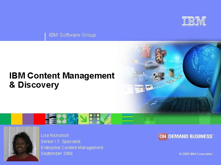Click the teal horizontal stripes tile

coord(128,119)
